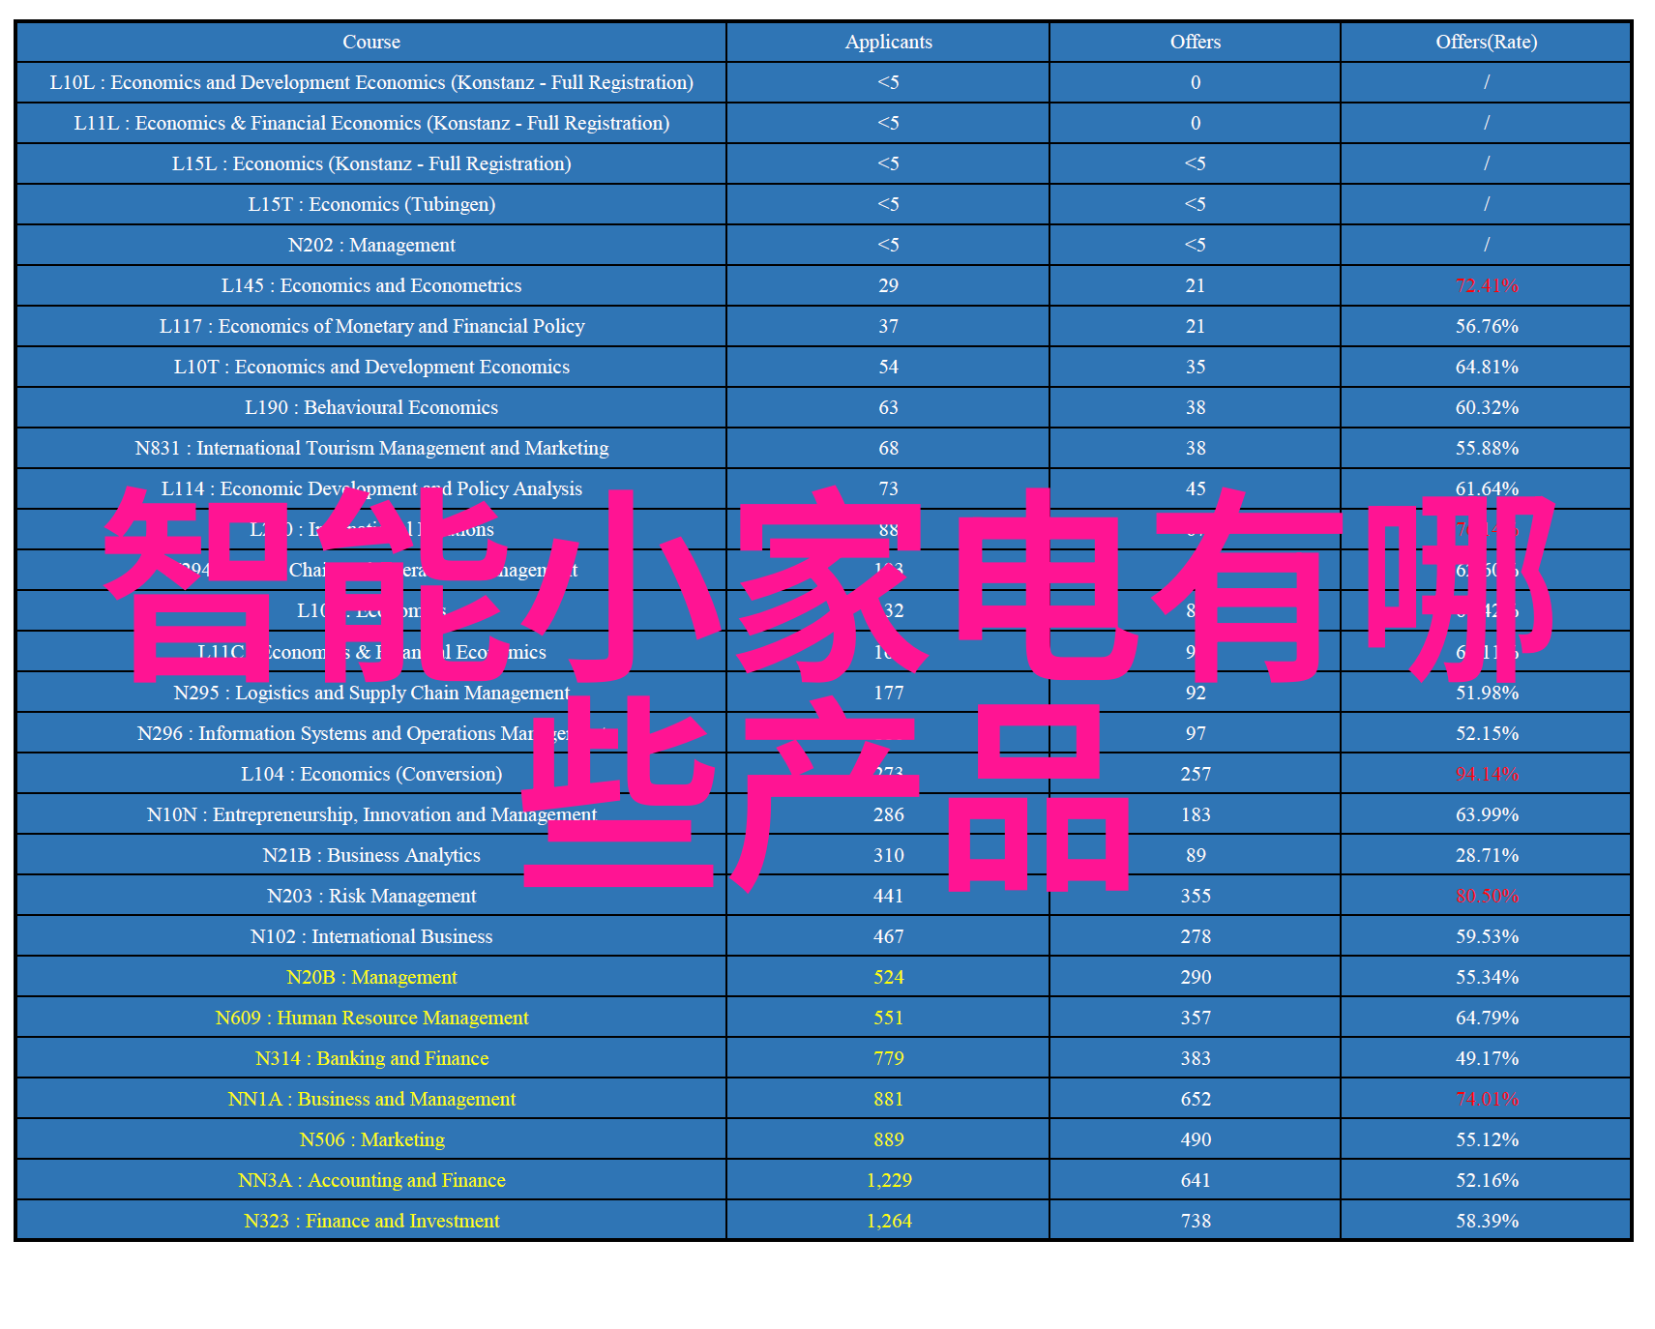Select the 'L15T : Economics (Tubingen)' cell
Viewport: 1655px width, 1329px height.
(371, 204)
